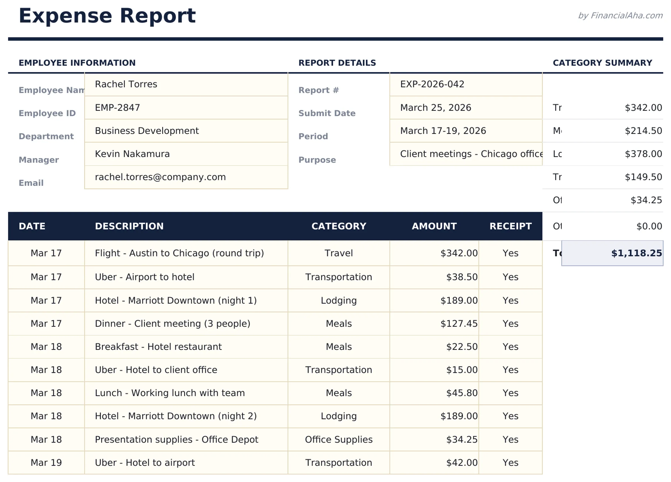Click the DATE column header

pyautogui.click(x=32, y=226)
